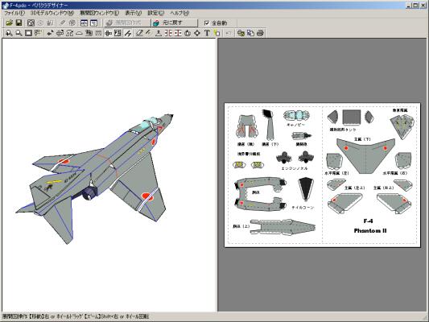Toggle the 全自動 checkbox

click(x=207, y=23)
